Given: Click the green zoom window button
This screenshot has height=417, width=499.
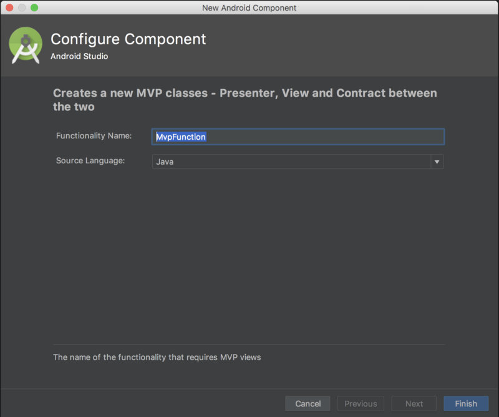Looking at the screenshot, I should click(x=34, y=7).
